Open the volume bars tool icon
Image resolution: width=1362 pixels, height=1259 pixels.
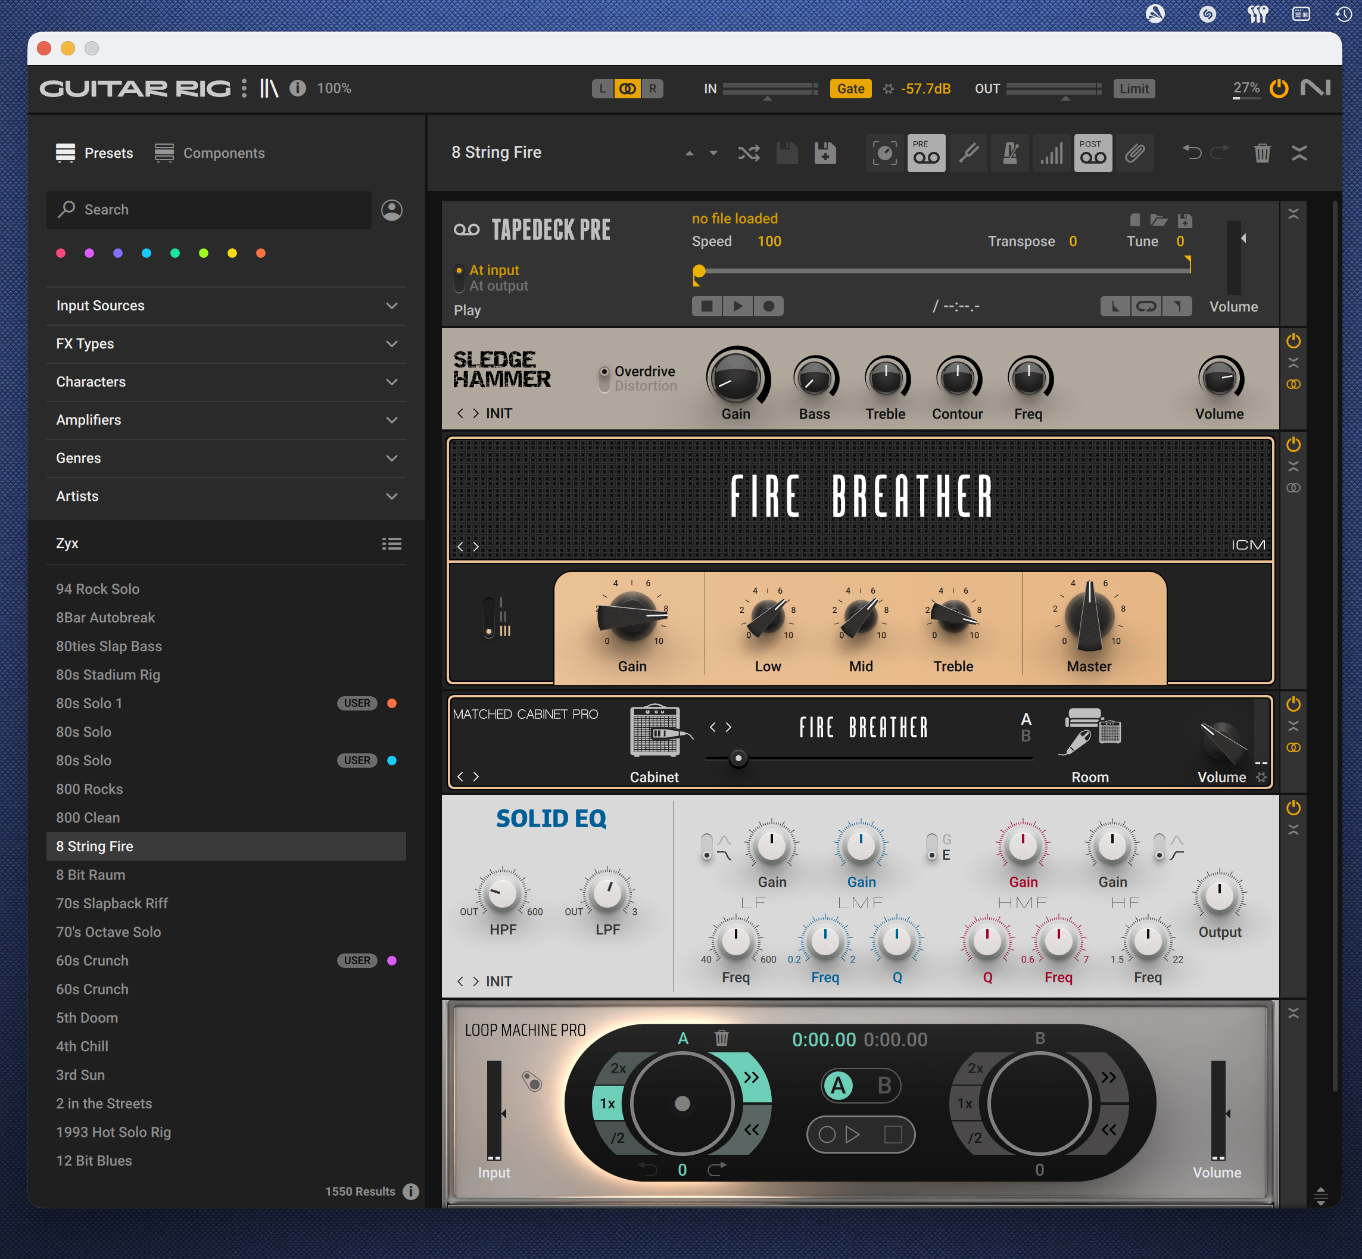coord(1051,153)
